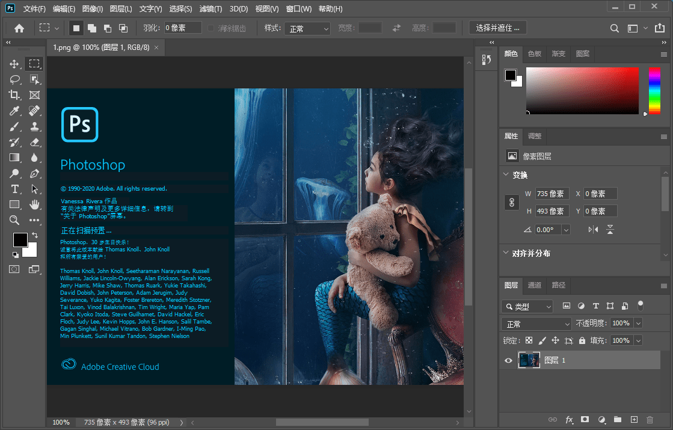Select the Clone Stamp tool
The image size is (673, 430).
[x=34, y=127]
